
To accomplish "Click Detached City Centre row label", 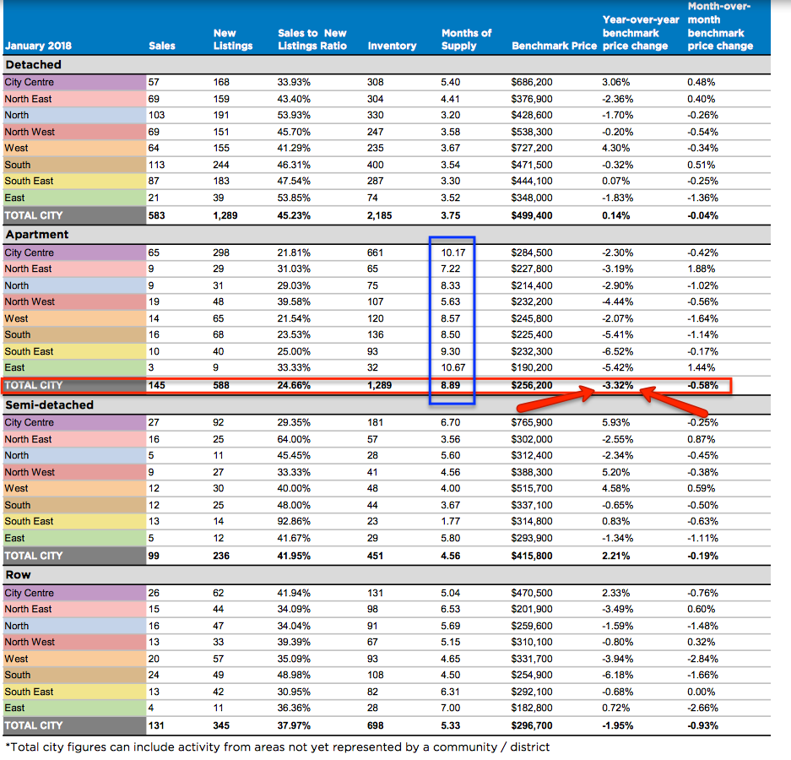I will click(x=30, y=82).
